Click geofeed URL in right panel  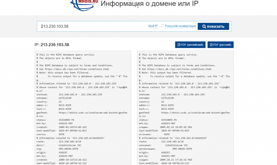195,113
